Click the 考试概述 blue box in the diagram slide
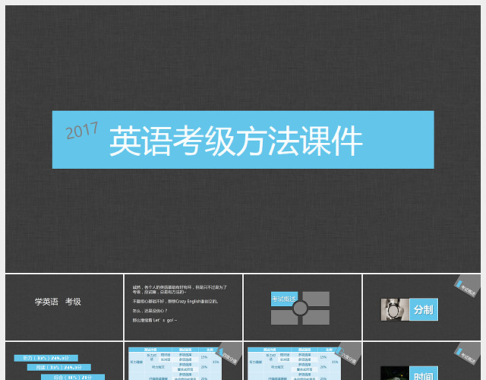This screenshot has height=380, width=486. click(x=284, y=299)
